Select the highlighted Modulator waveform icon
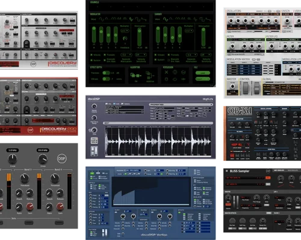The image size is (301, 240). click(131, 19)
